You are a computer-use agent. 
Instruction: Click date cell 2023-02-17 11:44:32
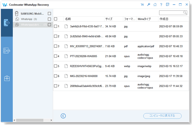(x=171, y=86)
